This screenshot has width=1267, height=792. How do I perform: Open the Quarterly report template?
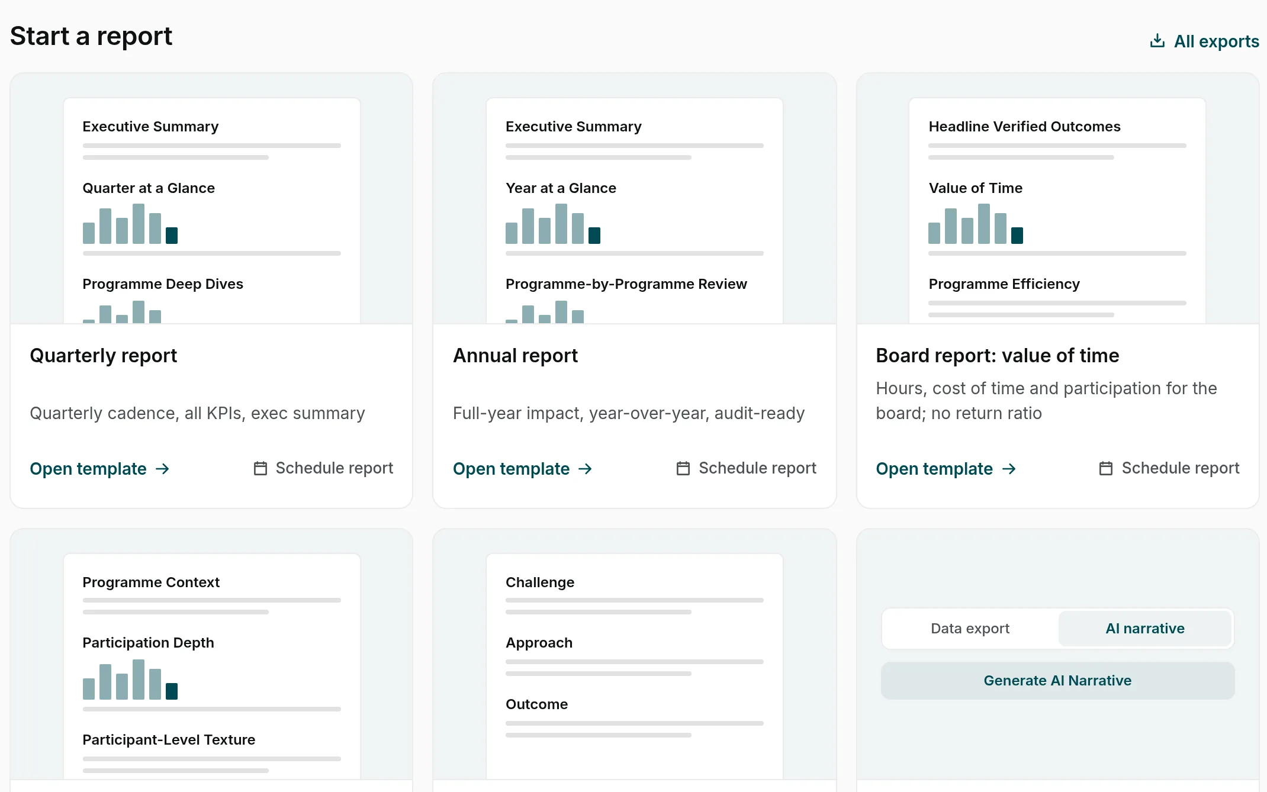tap(99, 469)
